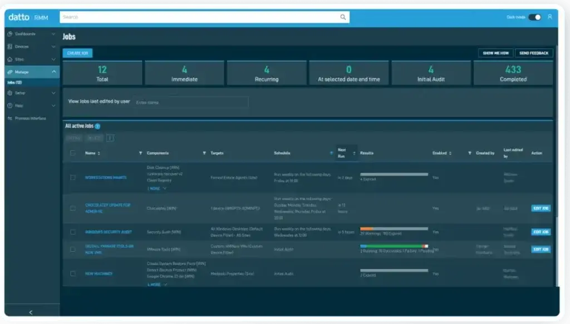This screenshot has width=570, height=324.
Task: Click the Sites home icon
Action: pos(10,59)
